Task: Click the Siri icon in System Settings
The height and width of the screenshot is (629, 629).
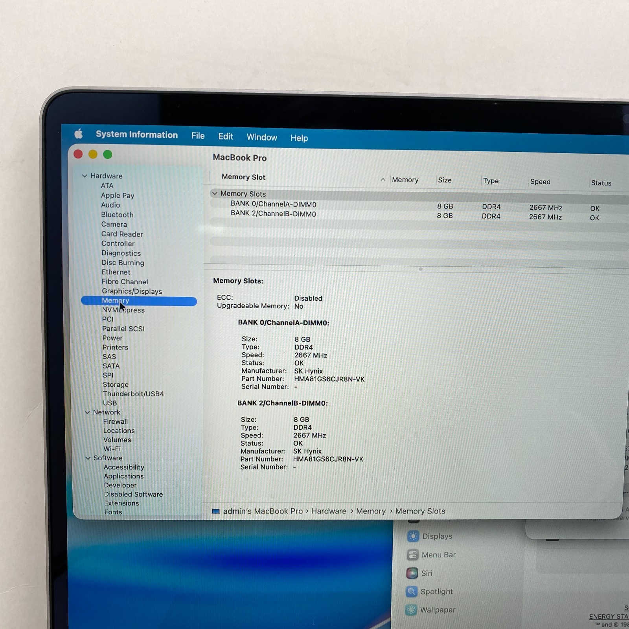Action: 412,573
